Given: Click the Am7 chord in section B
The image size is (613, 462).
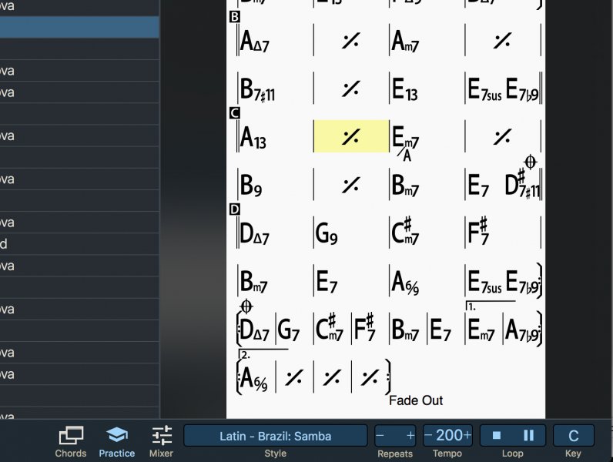Looking at the screenshot, I should (405, 41).
